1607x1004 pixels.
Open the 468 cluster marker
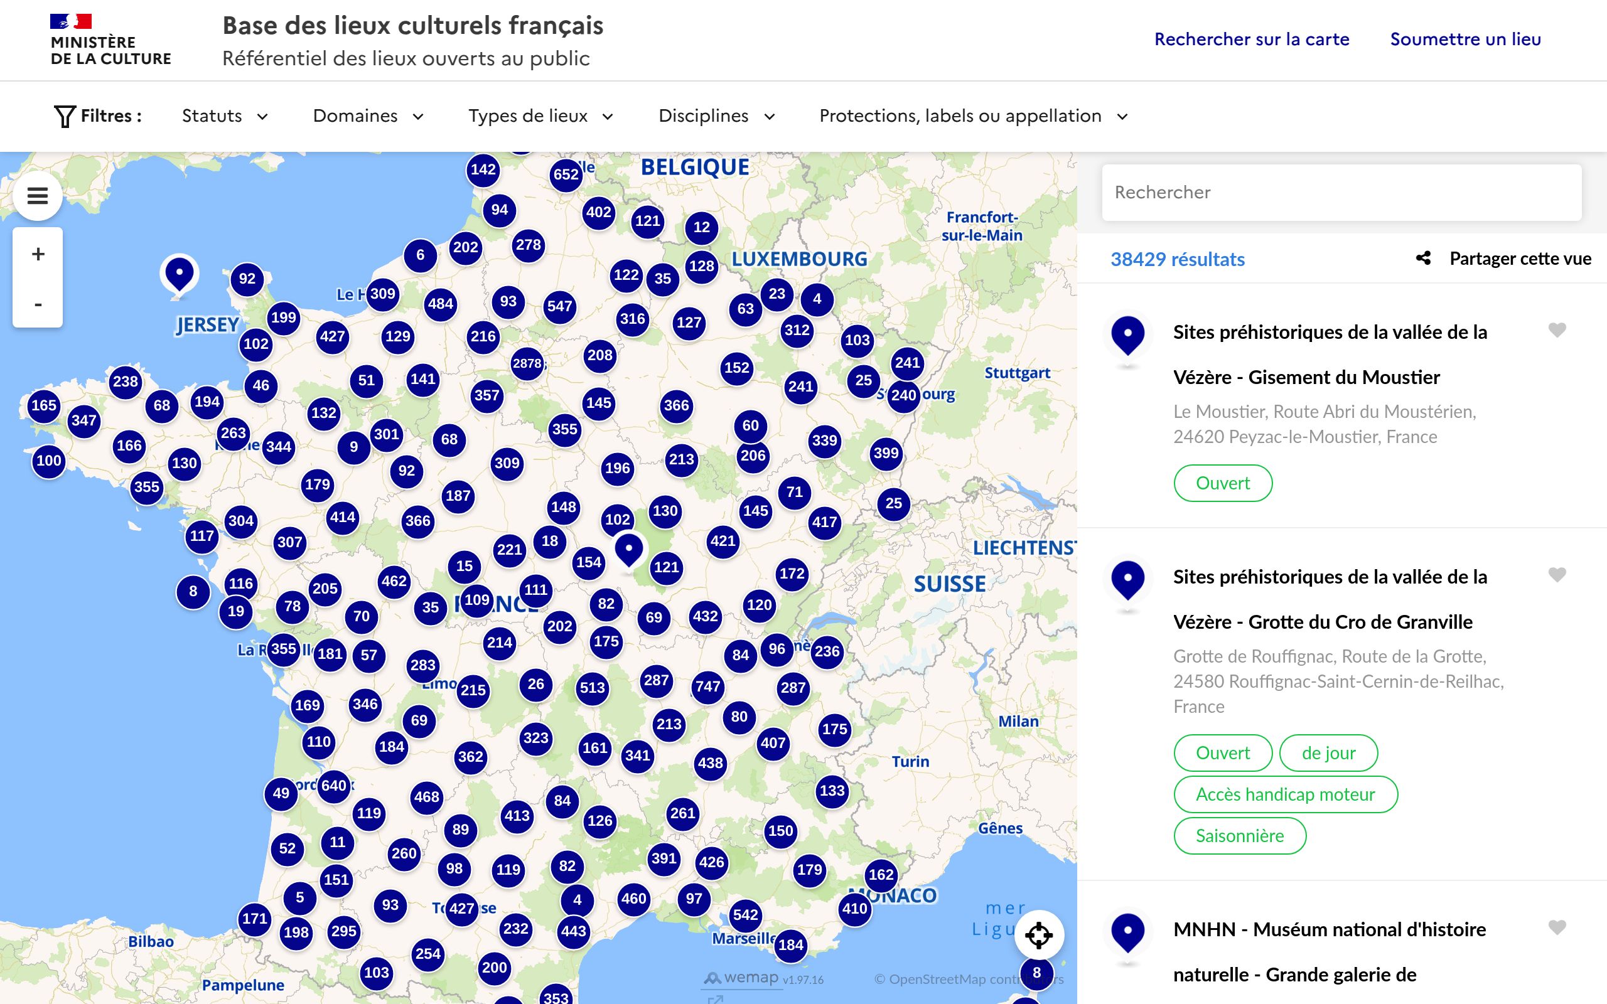tap(426, 797)
